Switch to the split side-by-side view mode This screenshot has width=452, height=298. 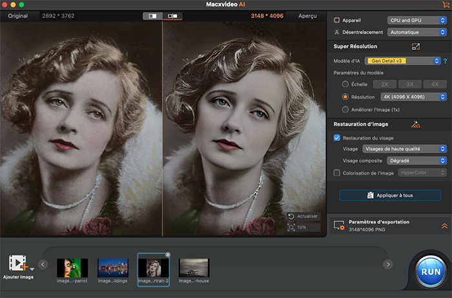click(x=172, y=15)
